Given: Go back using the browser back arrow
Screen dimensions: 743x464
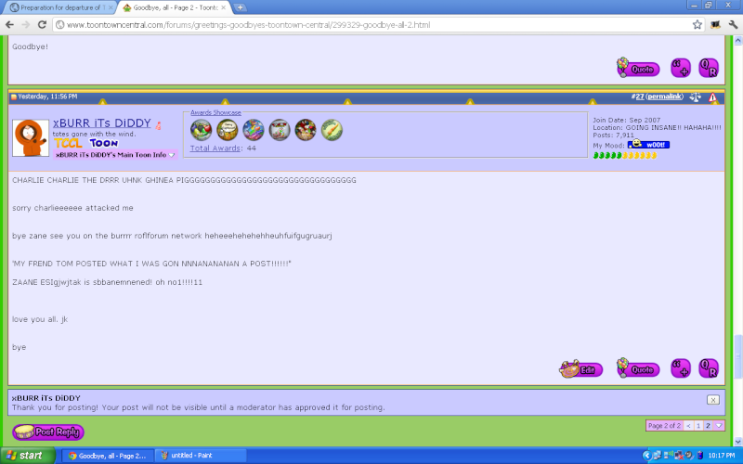Looking at the screenshot, I should coord(10,25).
